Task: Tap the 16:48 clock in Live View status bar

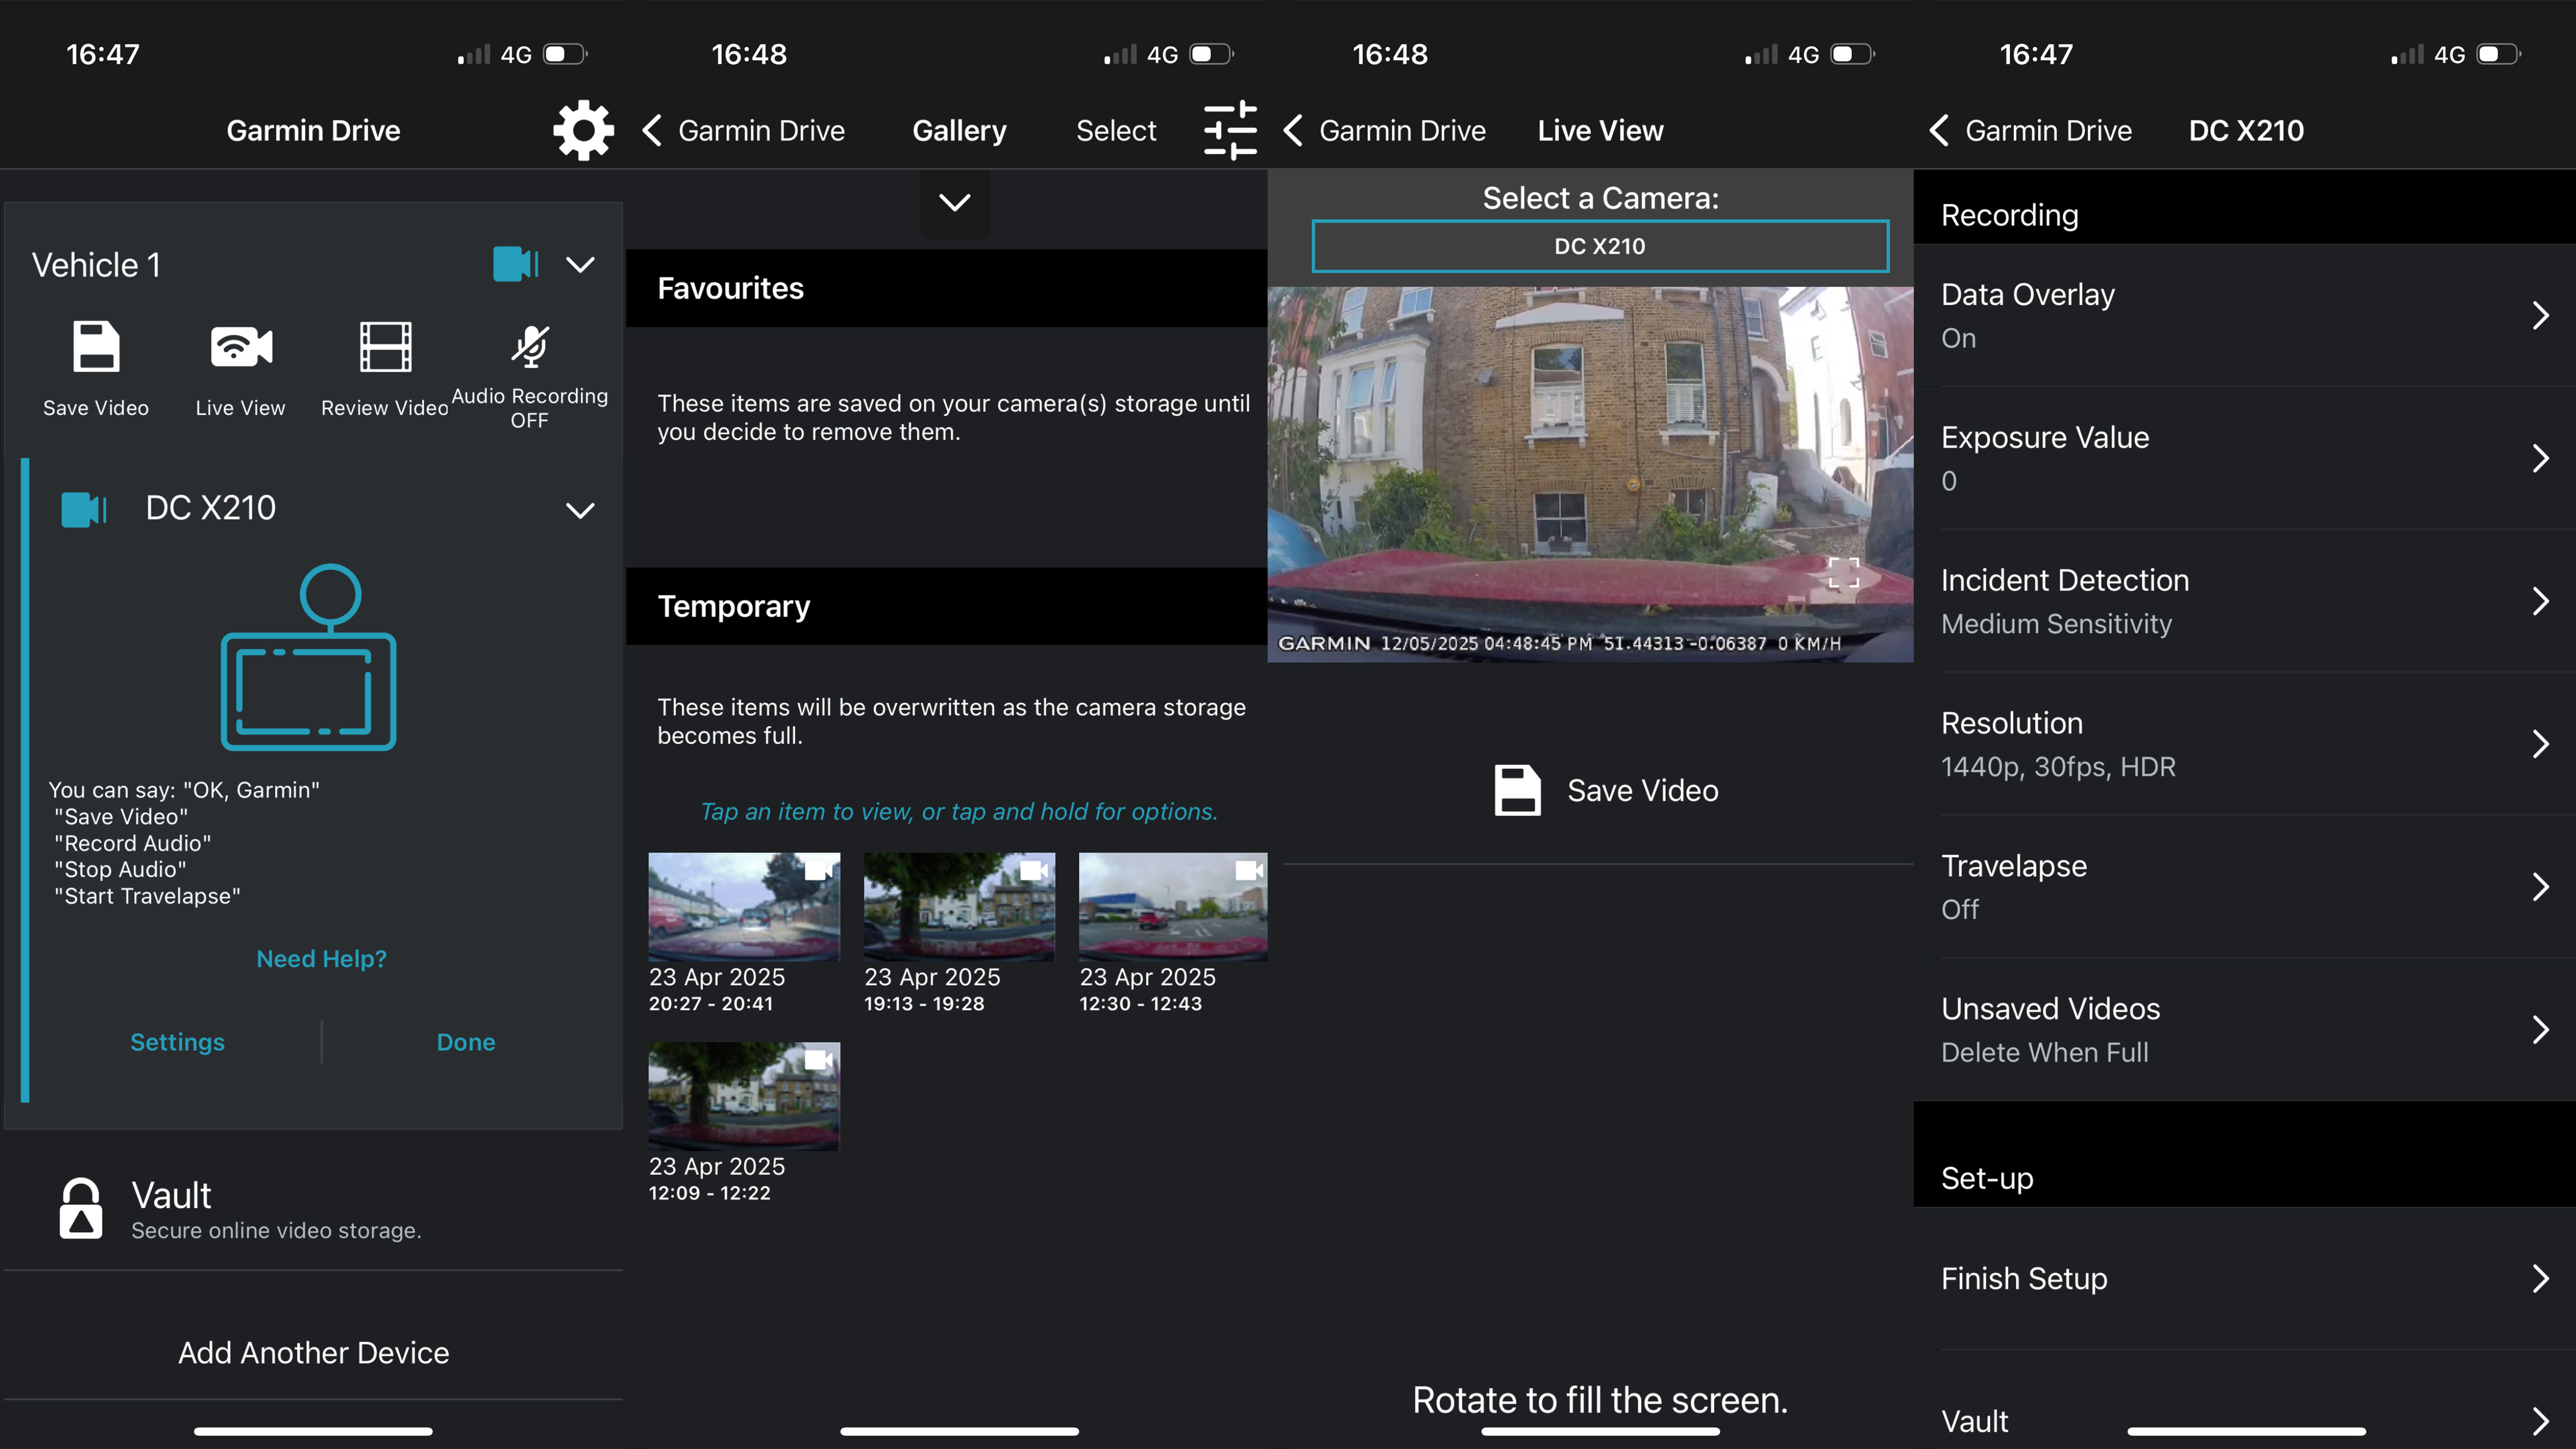Action: coord(1390,54)
